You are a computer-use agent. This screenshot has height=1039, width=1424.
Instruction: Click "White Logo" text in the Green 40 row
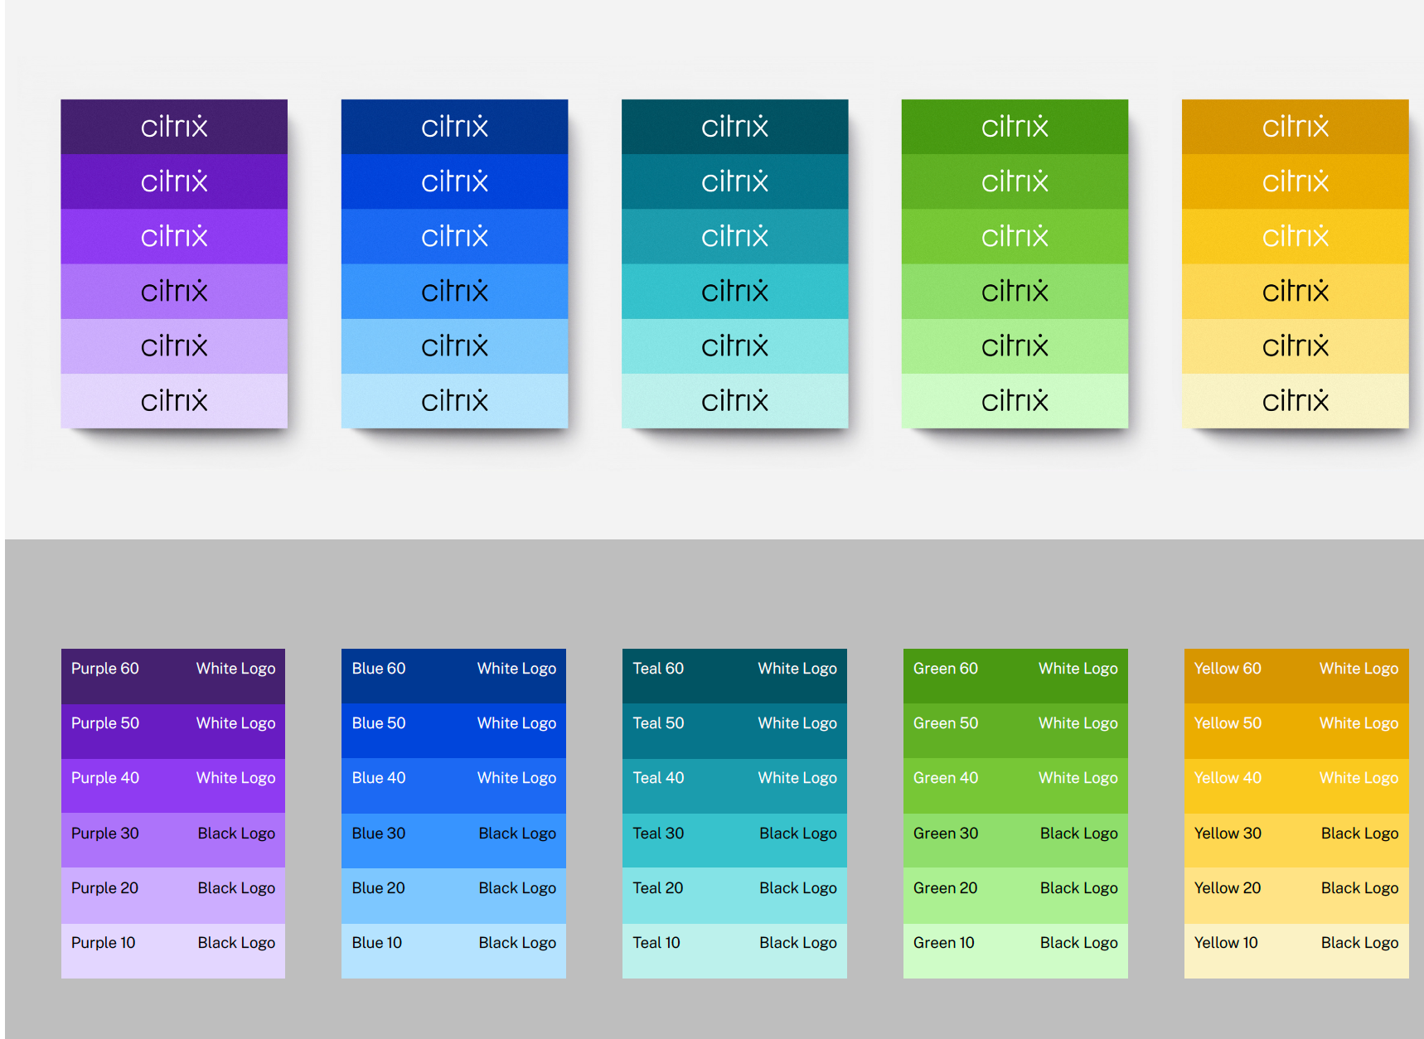[x=1078, y=778]
